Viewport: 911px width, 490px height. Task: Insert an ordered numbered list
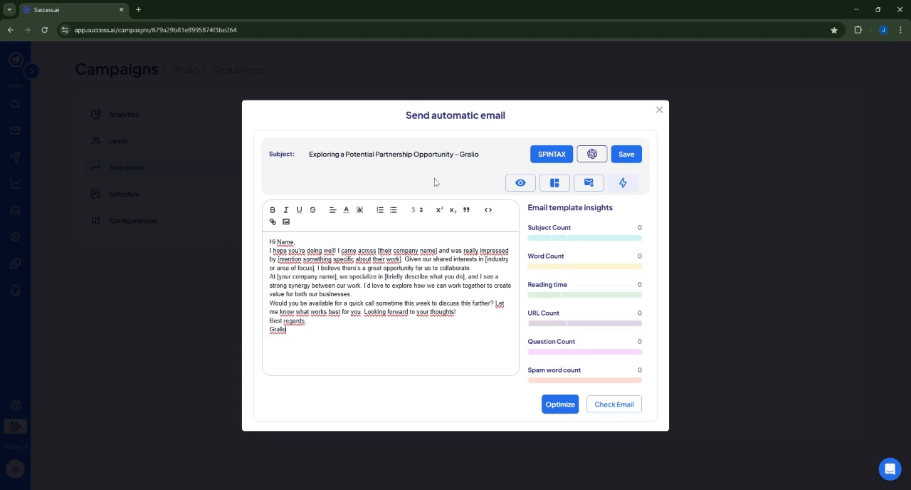pos(380,210)
